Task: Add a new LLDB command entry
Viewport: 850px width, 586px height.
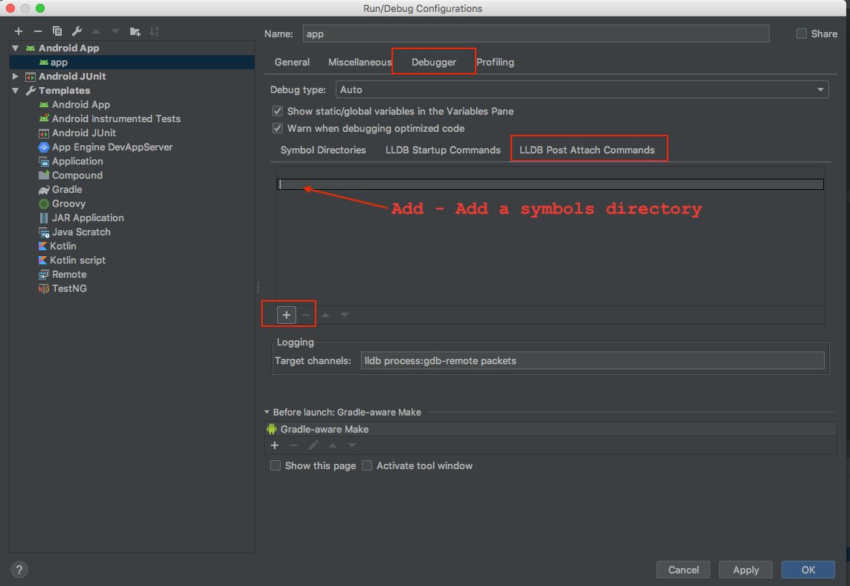Action: pos(287,315)
